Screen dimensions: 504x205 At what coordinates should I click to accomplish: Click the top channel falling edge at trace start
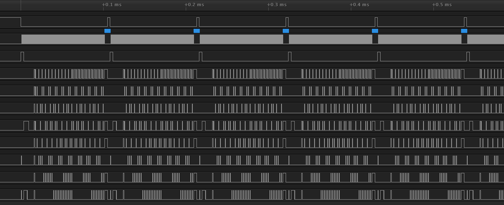click(x=21, y=22)
